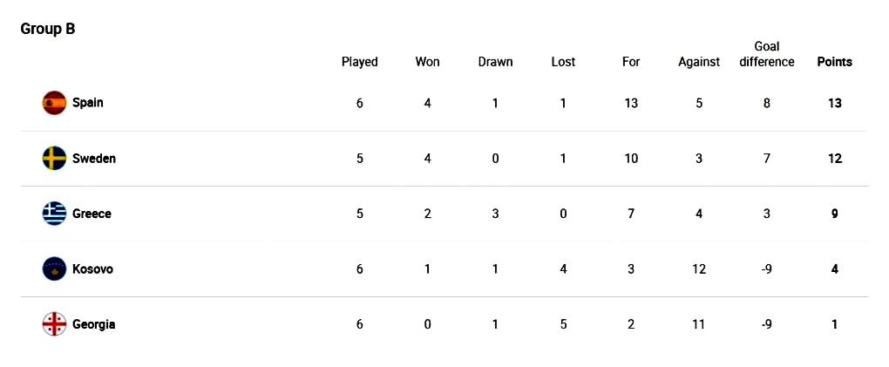Click the Georgia flag icon
Image resolution: width=889 pixels, height=367 pixels.
[54, 324]
